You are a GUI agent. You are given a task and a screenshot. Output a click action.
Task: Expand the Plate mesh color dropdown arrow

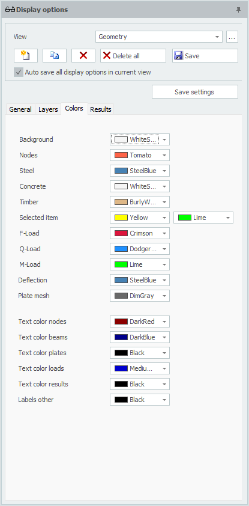coord(164,296)
